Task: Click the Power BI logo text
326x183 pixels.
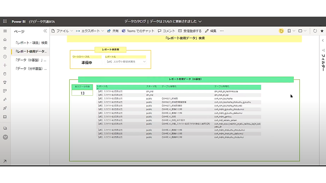Action: point(18,22)
